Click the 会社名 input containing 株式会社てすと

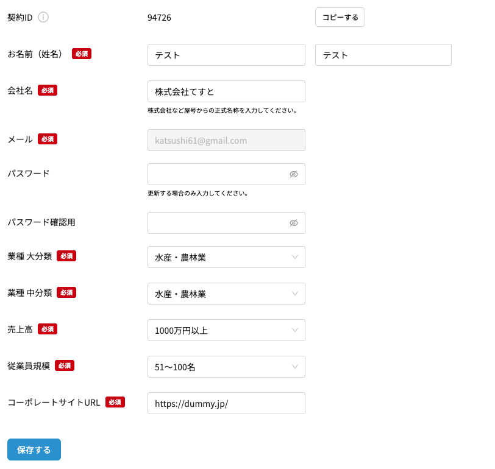click(226, 91)
